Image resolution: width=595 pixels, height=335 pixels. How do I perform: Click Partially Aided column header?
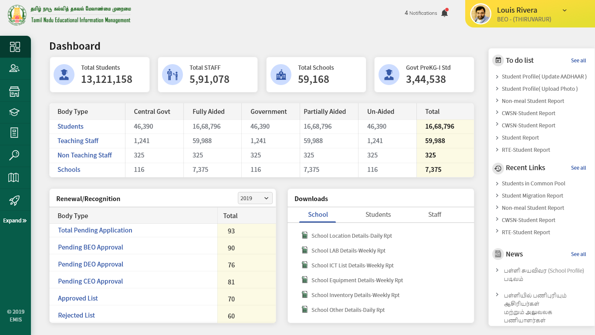pyautogui.click(x=325, y=112)
